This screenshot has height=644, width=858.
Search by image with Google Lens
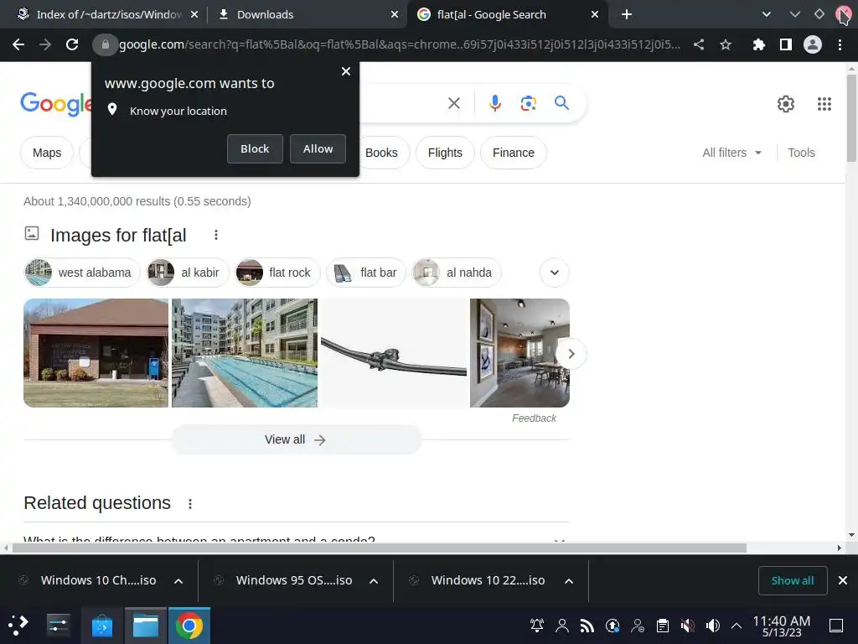coord(528,103)
